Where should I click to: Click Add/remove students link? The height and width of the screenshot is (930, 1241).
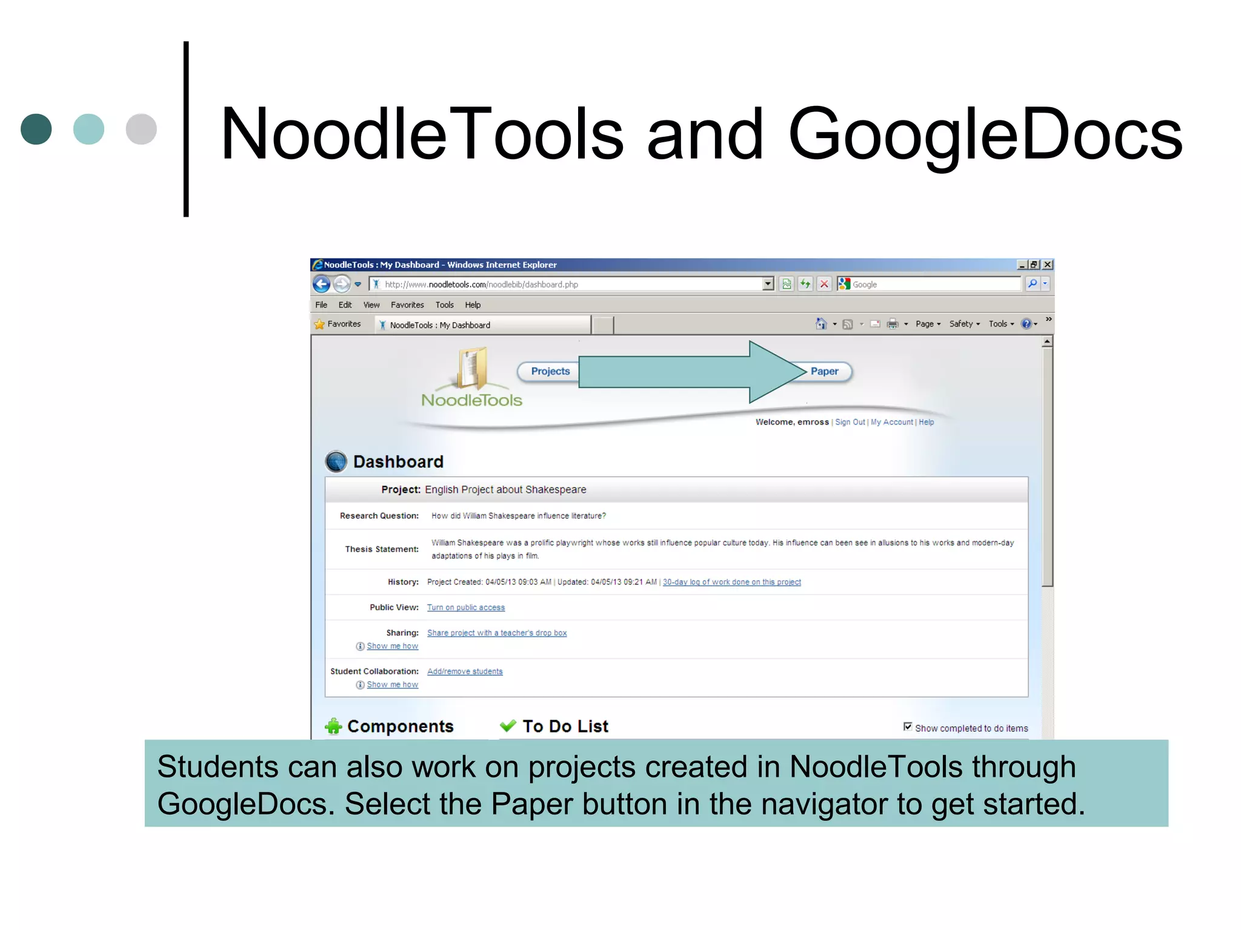coord(465,671)
